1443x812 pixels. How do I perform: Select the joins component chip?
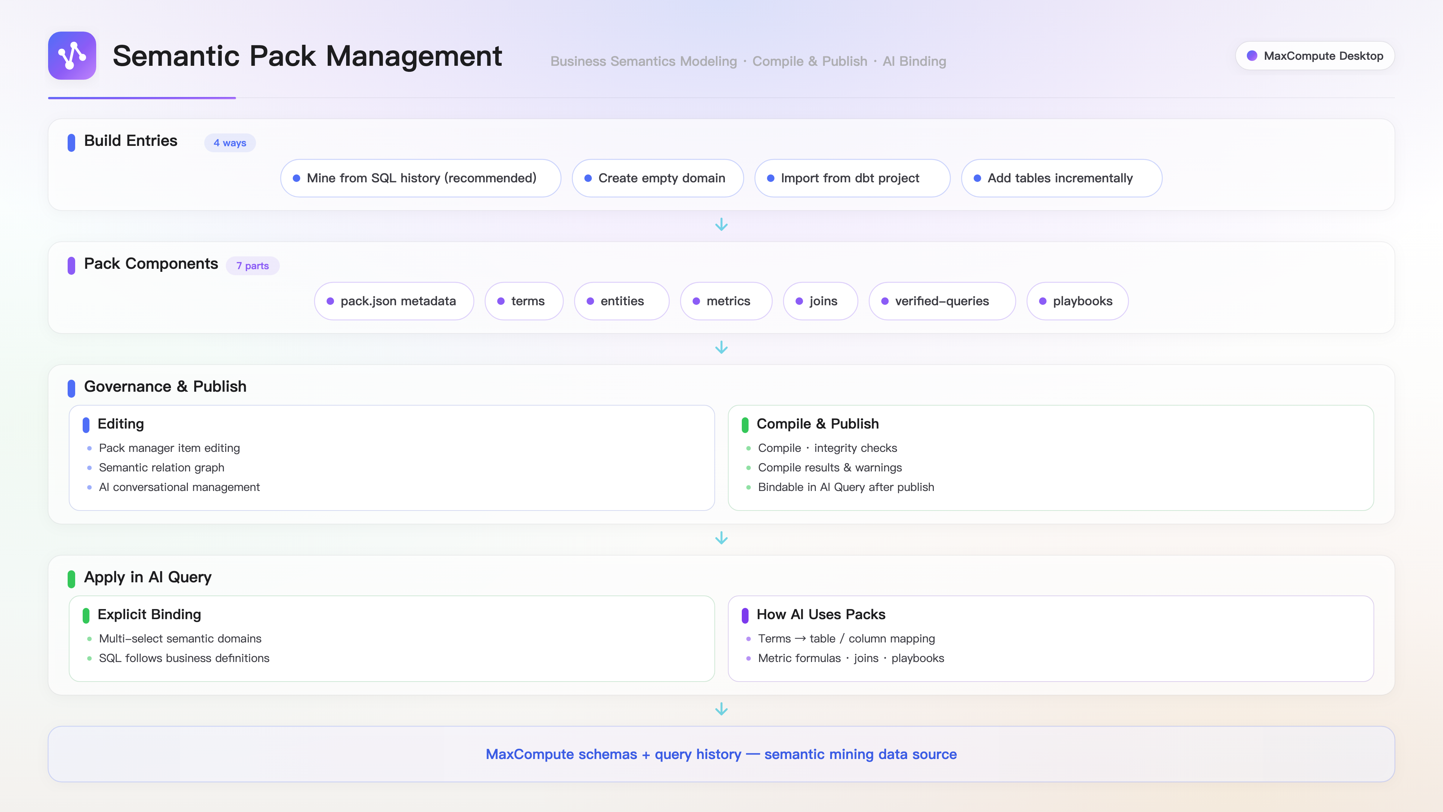point(820,301)
